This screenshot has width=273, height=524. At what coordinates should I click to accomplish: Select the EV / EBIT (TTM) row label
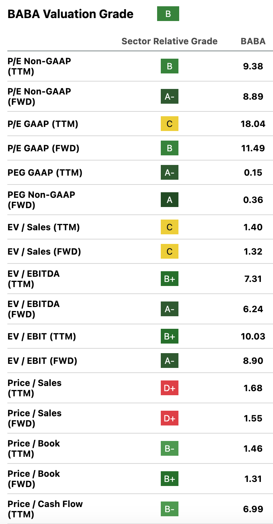coord(42,337)
